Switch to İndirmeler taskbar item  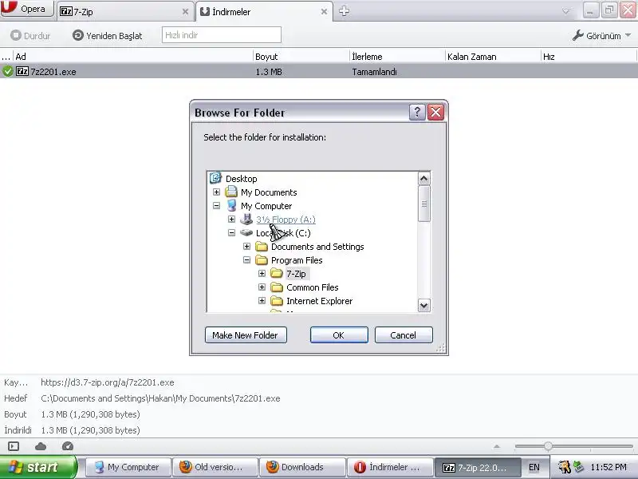click(390, 467)
